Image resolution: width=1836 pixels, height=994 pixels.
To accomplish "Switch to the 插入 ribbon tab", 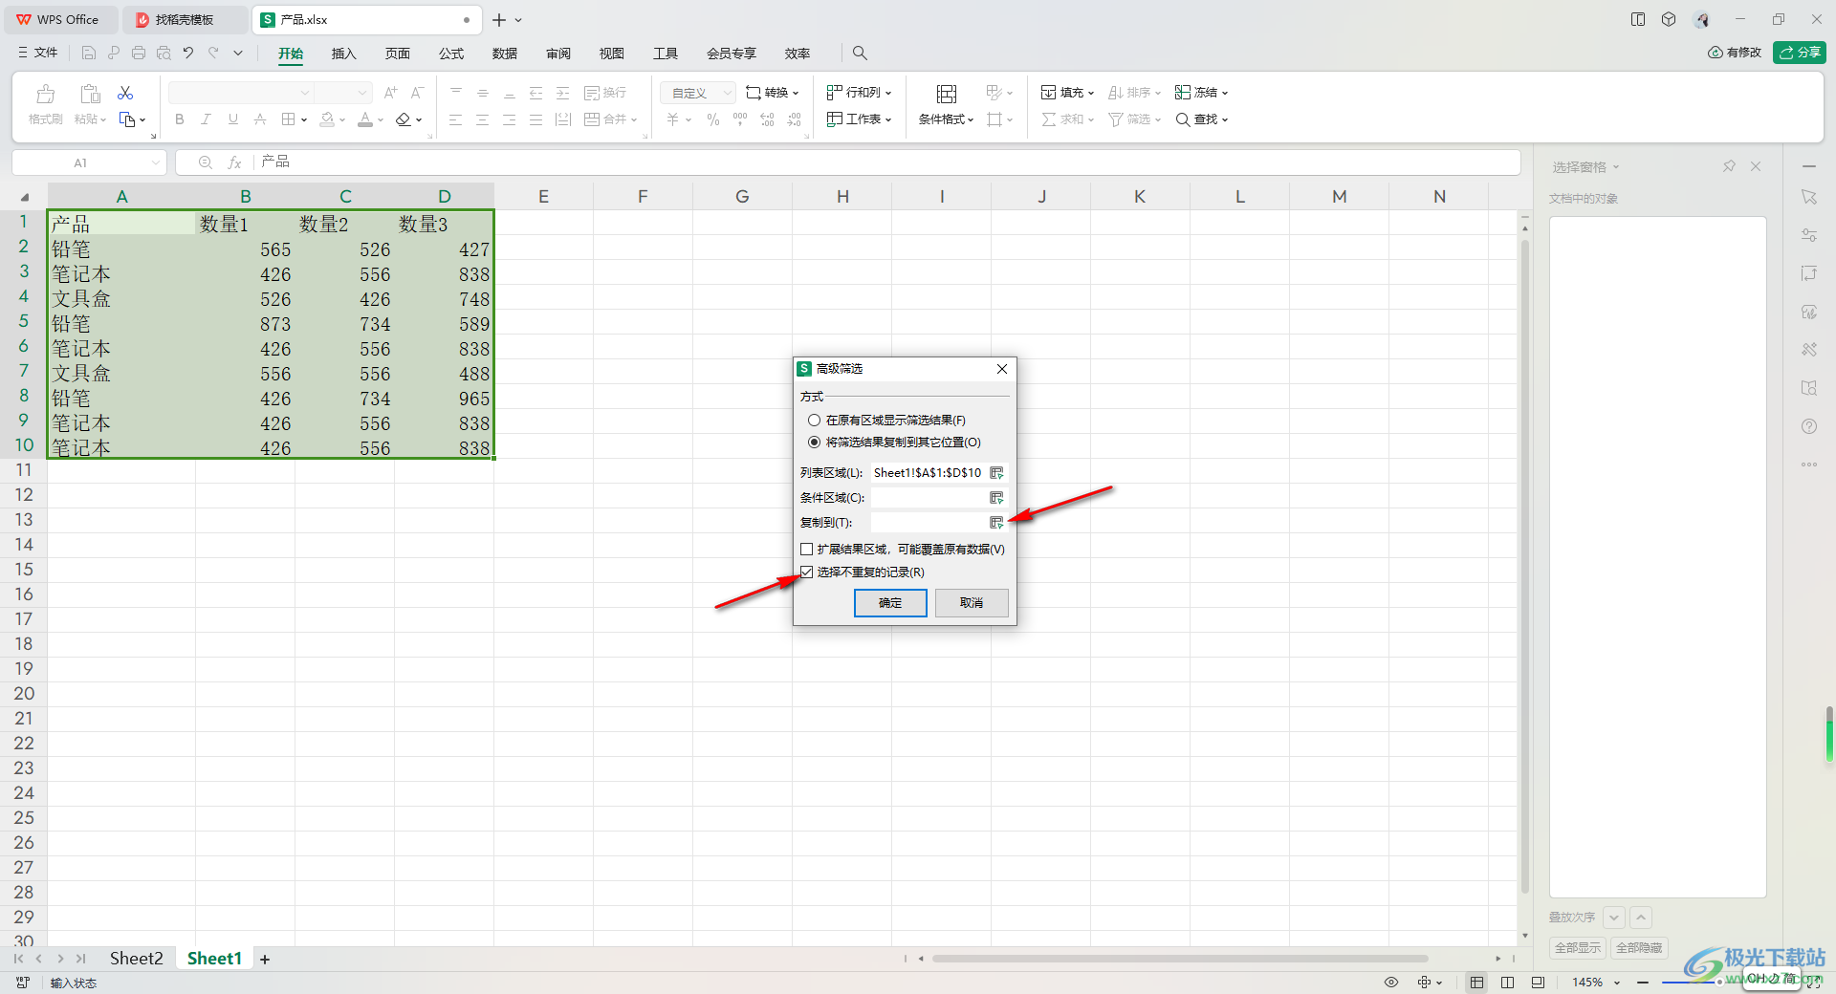I will (343, 54).
